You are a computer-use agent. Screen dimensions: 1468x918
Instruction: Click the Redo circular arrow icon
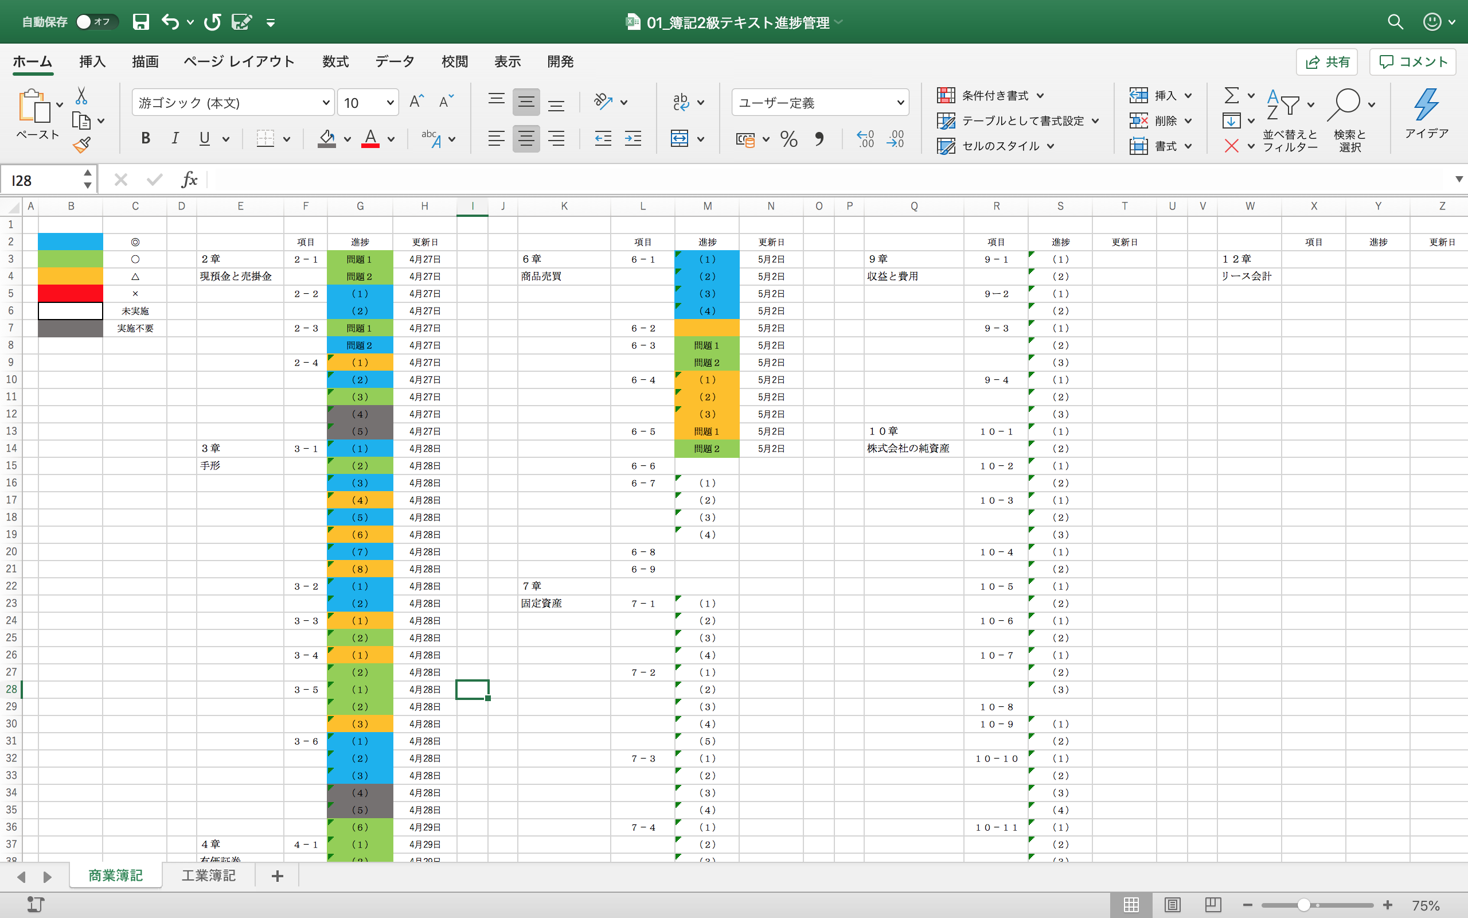tap(212, 22)
